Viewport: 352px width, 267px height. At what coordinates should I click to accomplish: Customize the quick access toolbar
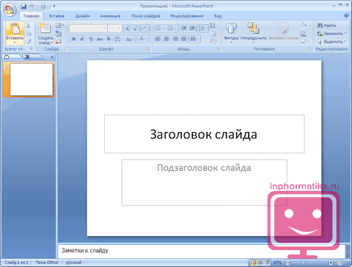tap(54, 6)
